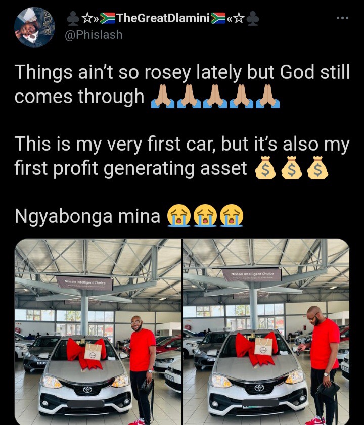Click the club symbol after the display name
This screenshot has width=364, height=425.
[x=253, y=19]
